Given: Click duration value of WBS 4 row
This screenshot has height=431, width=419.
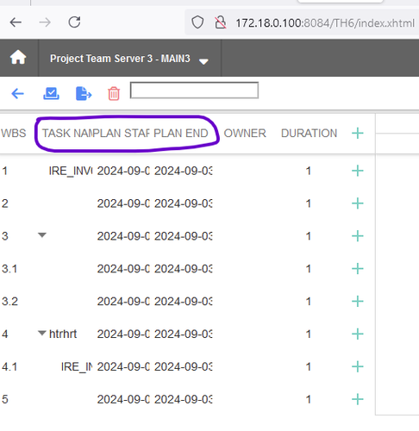Looking at the screenshot, I should [309, 334].
